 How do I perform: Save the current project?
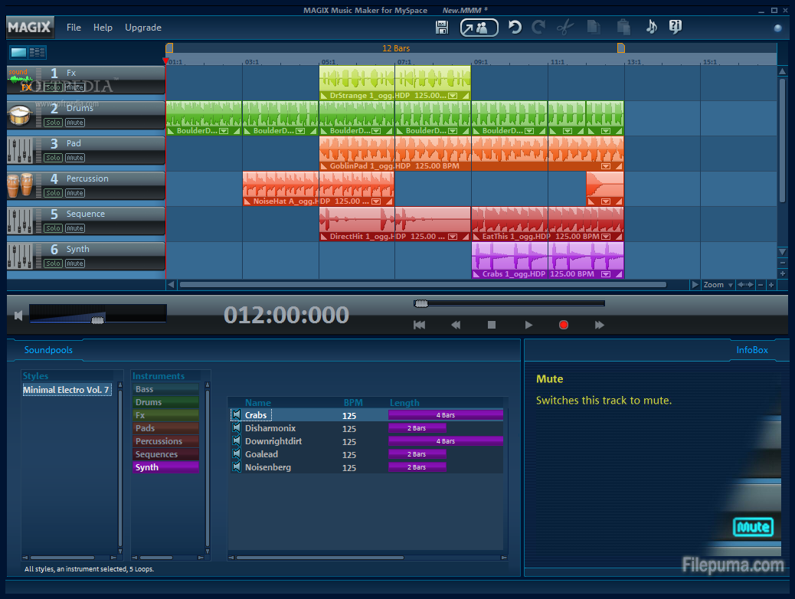(442, 27)
